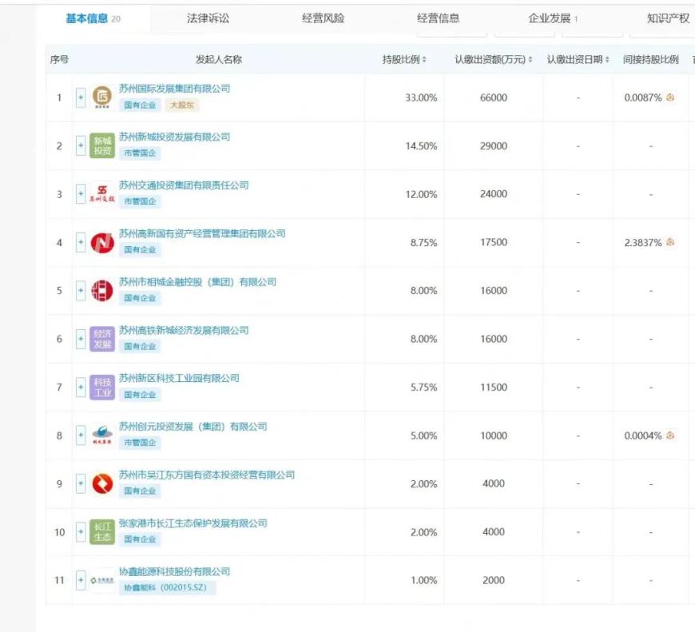Image resolution: width=695 pixels, height=632 pixels.
Task: Expand row for 苏州国际发展集团有限公司
Action: [81, 97]
